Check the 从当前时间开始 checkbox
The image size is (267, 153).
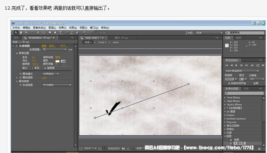tap(226, 83)
